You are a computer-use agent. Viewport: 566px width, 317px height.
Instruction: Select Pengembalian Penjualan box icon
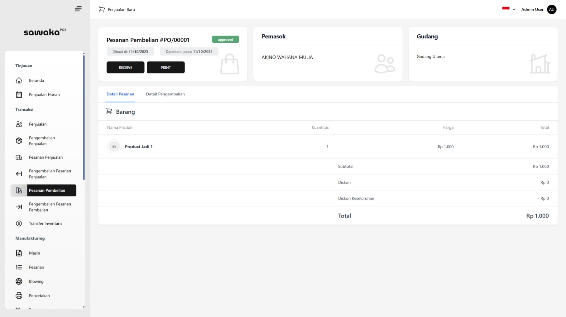(x=19, y=141)
